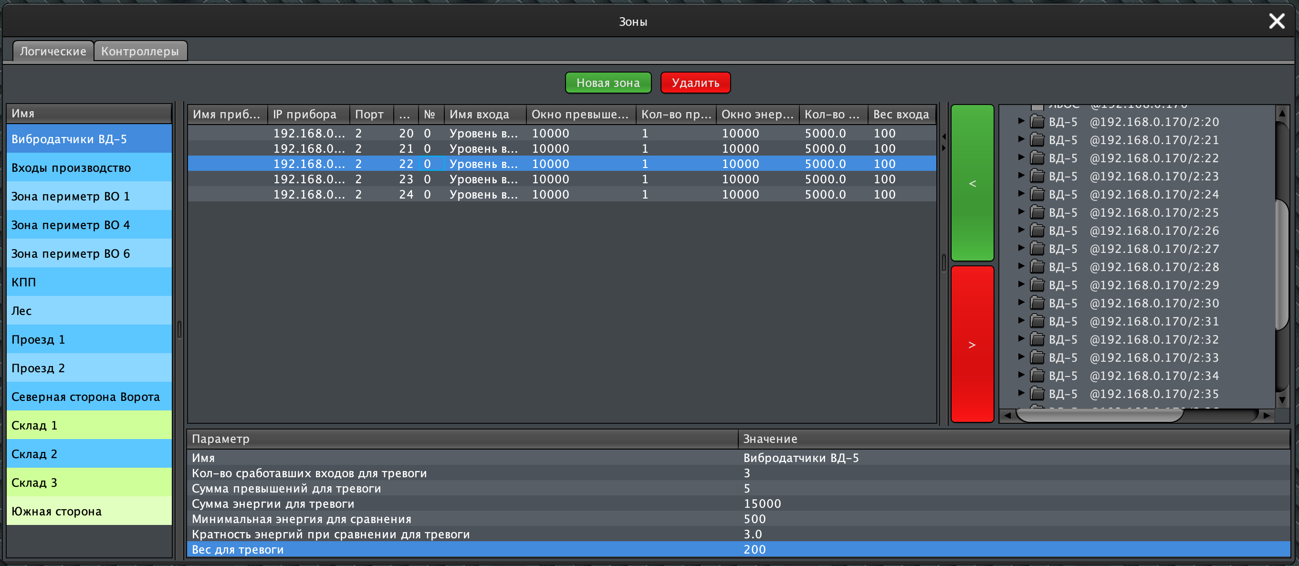Expand the ВД-5 @192.168.0.170/2:33 tree node
The image size is (1299, 566).
point(1021,357)
